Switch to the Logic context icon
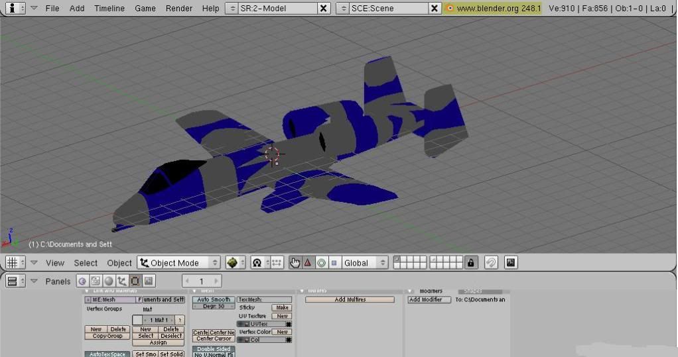The height and width of the screenshot is (357, 678). [82, 281]
